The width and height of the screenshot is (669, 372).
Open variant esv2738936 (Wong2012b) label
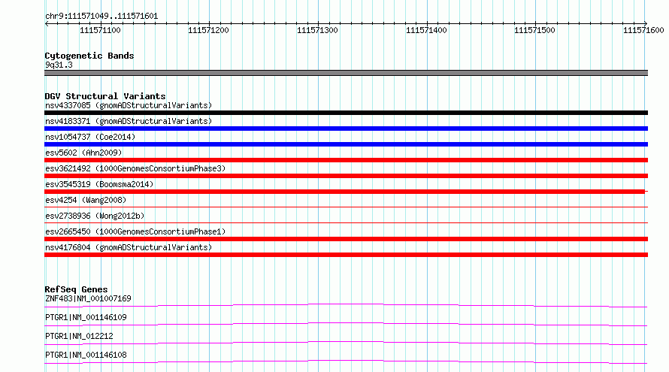tap(95, 216)
